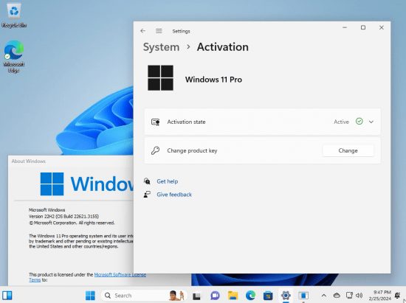The image size is (406, 303).
Task: Click the Active status text
Action: [x=341, y=122]
